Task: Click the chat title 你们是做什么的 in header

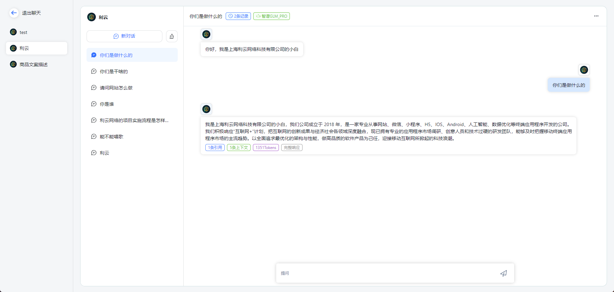Action: tap(206, 16)
